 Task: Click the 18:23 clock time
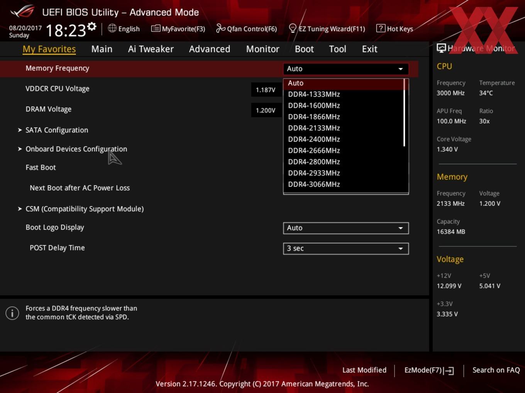pos(66,31)
